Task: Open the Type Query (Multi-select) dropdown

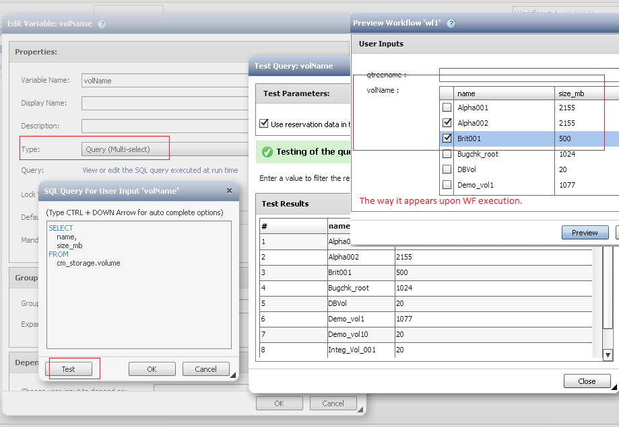Action: click(165, 149)
